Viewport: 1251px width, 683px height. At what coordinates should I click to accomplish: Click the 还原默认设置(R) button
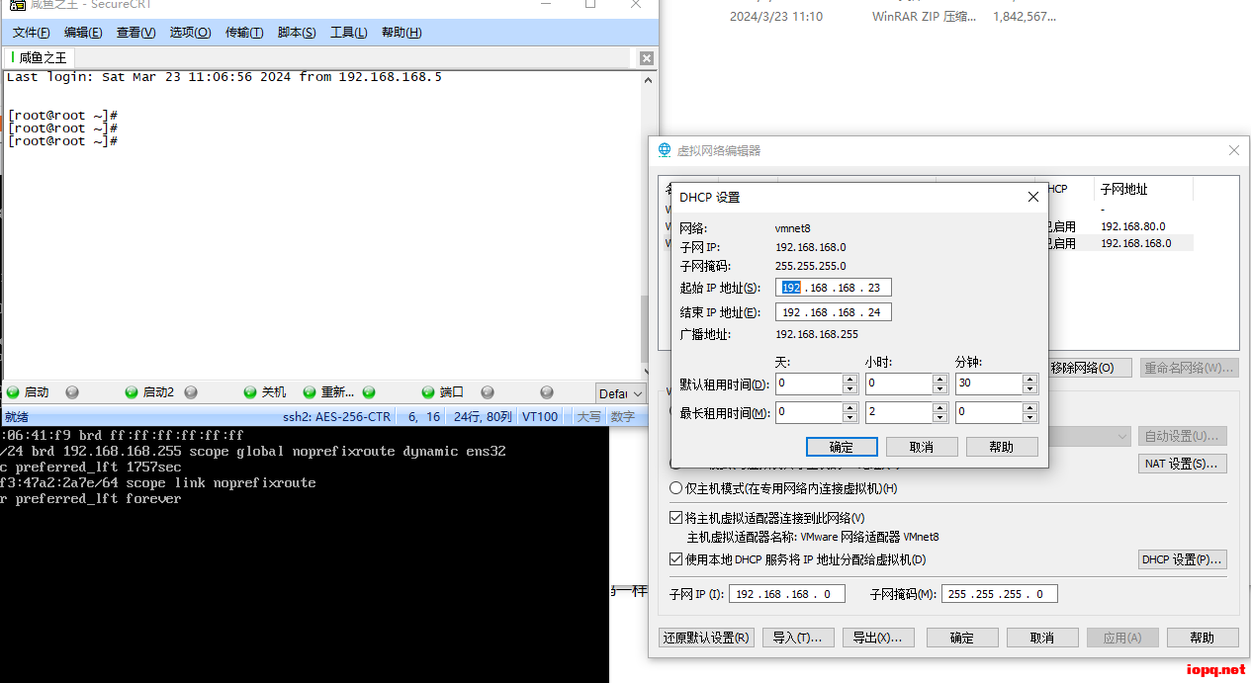706,638
